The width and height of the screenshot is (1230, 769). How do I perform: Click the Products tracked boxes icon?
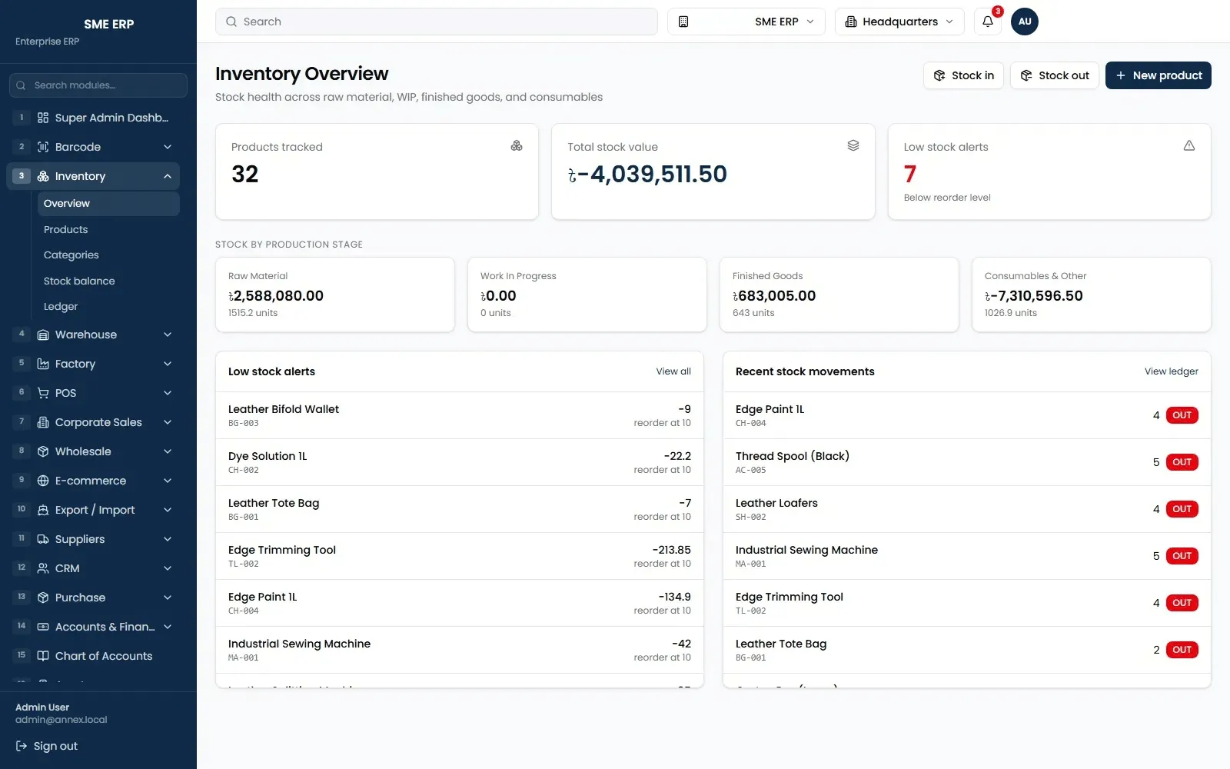(517, 145)
